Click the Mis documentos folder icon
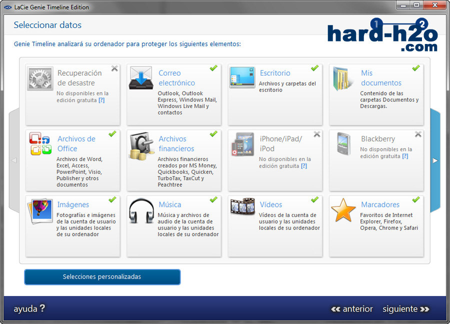This screenshot has width=450, height=324. point(342,78)
